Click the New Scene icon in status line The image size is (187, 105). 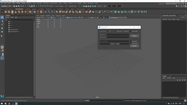point(14,6)
